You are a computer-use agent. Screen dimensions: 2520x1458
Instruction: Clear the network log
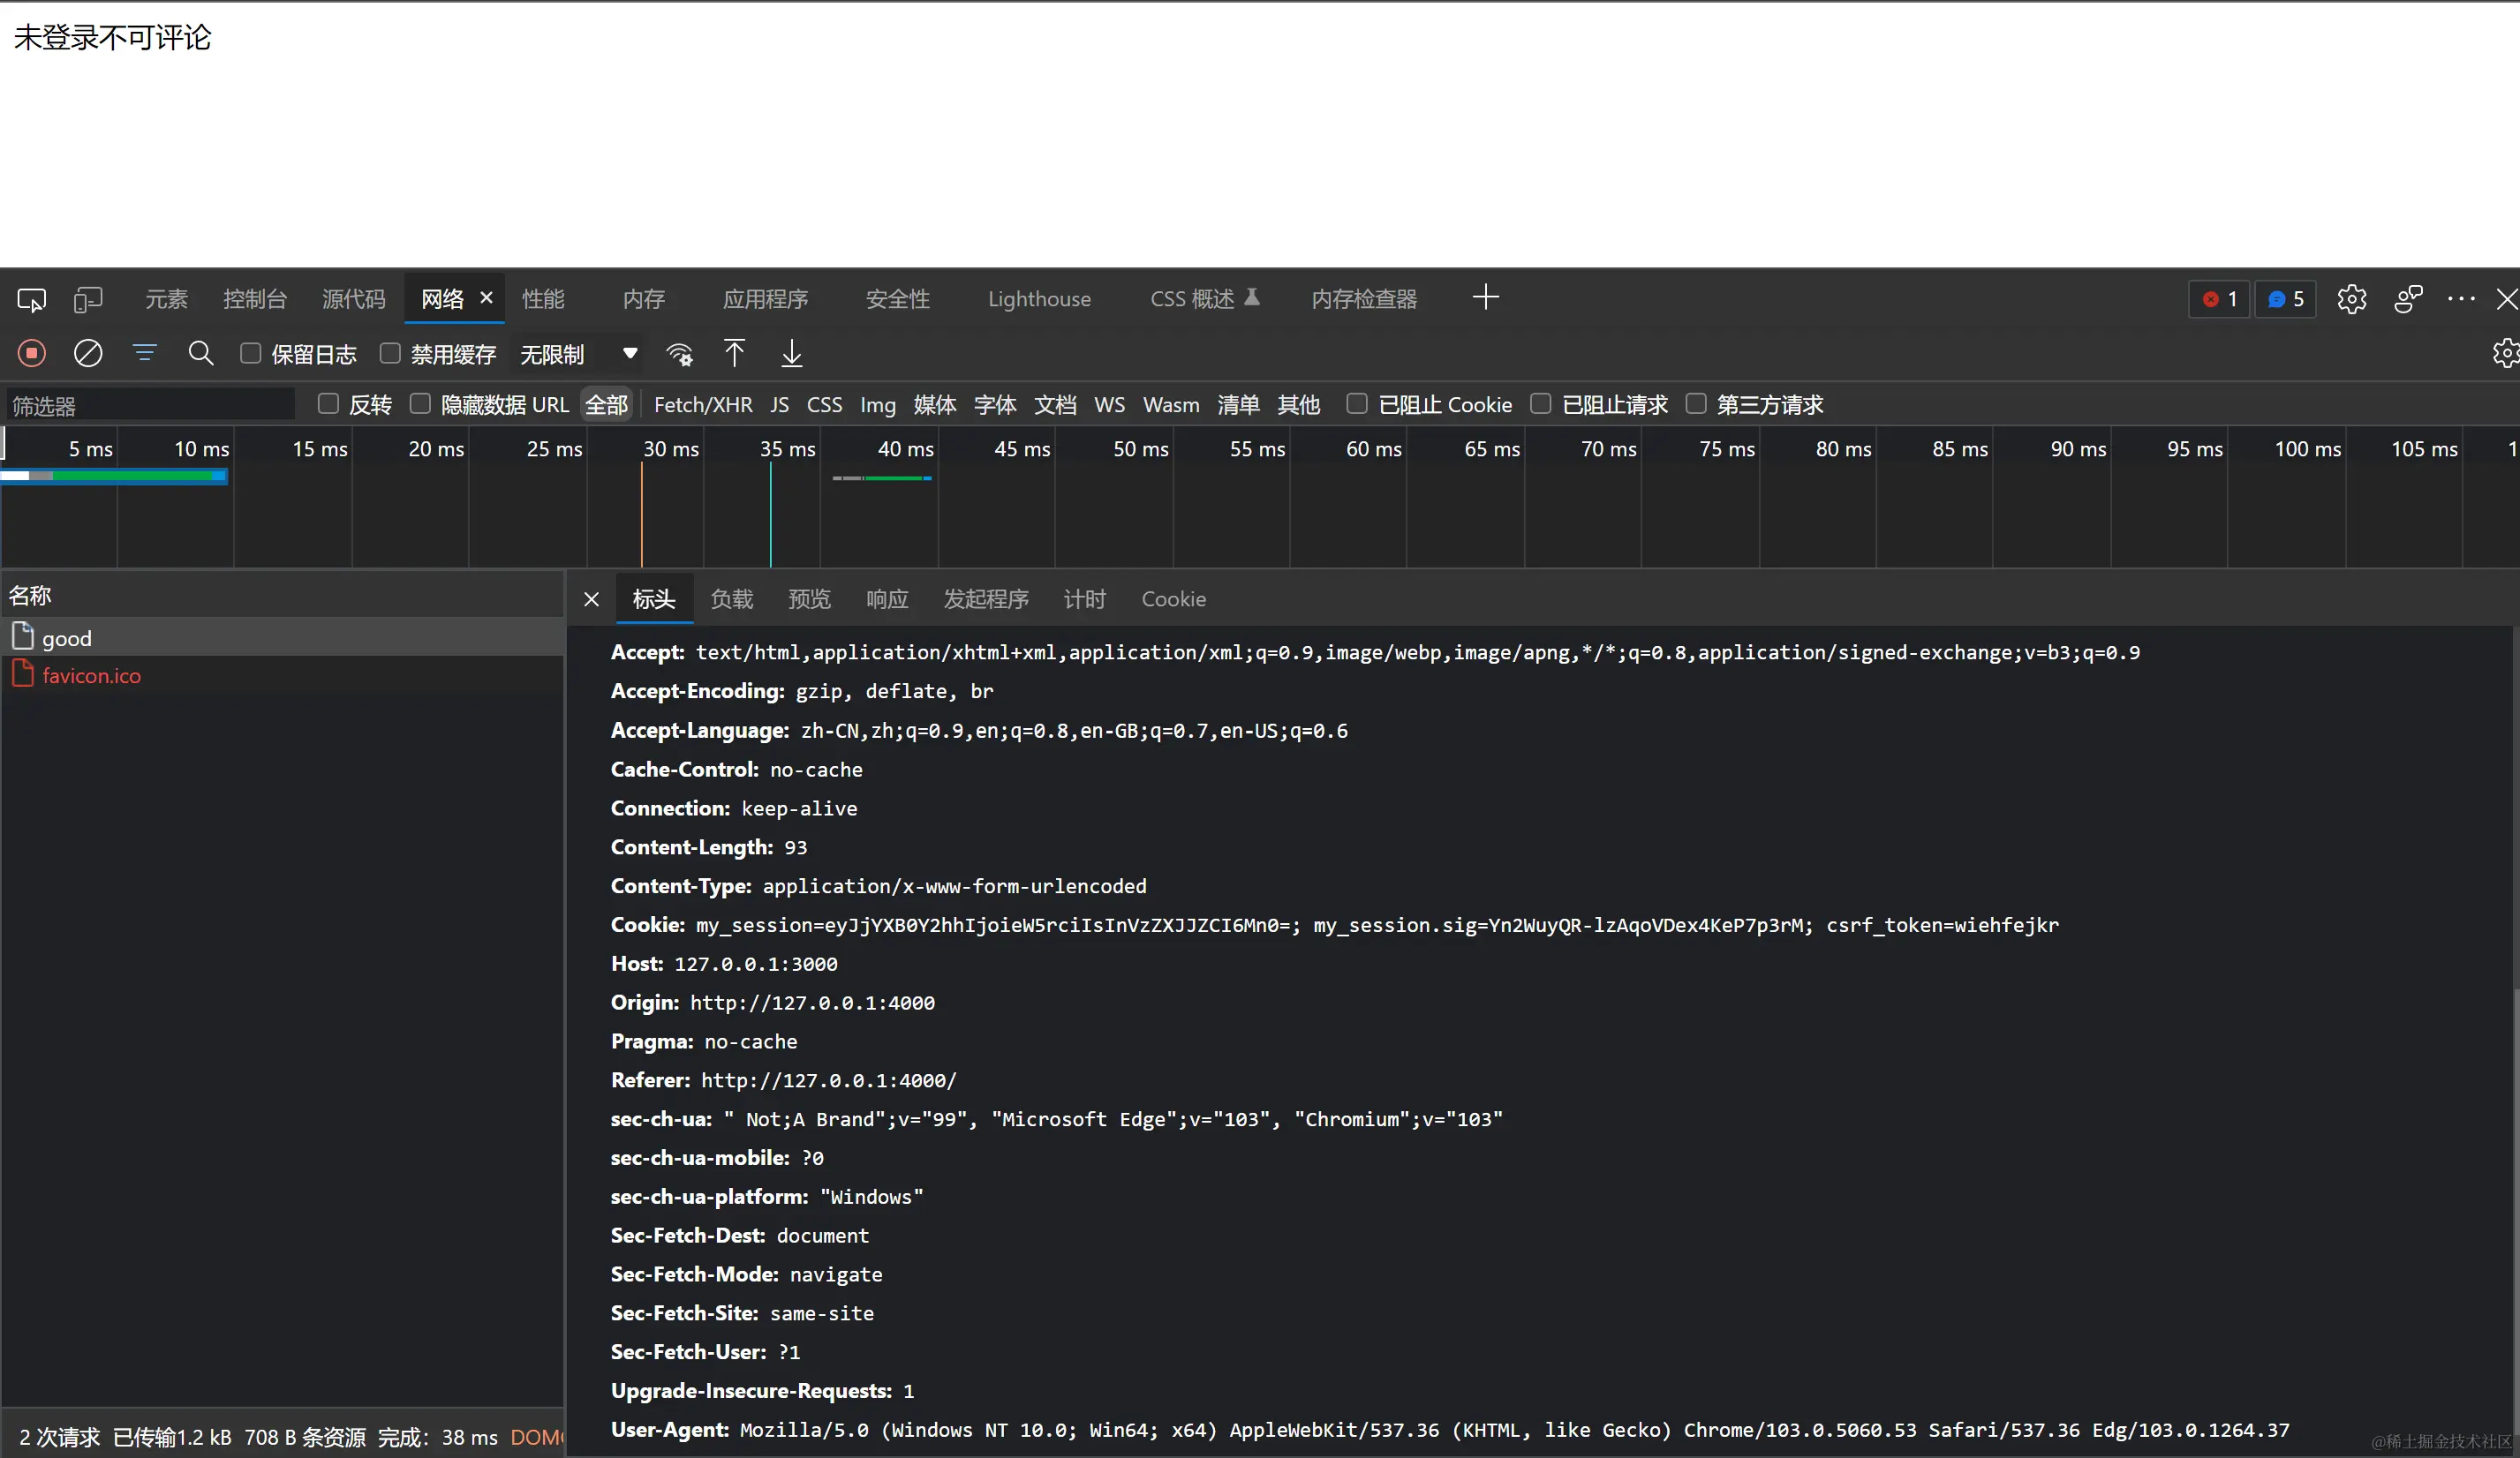pos(88,354)
